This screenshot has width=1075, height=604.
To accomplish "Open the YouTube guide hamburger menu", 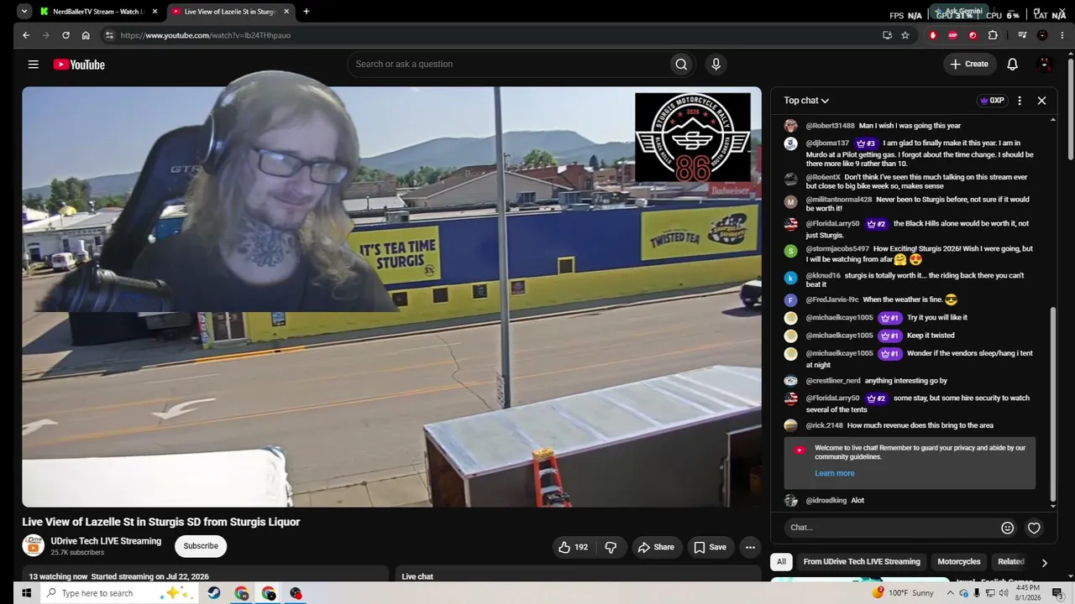I will 33,65.
